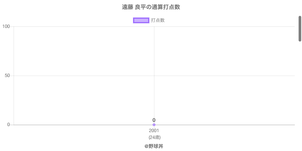Click the bold 0 data value label
302x151 pixels.
154,120
